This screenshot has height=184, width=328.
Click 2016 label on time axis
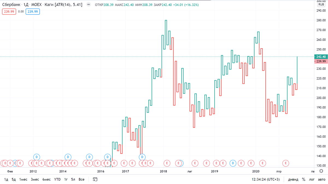coord(101,171)
